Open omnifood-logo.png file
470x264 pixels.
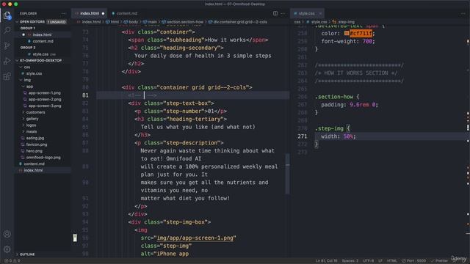click(43, 158)
